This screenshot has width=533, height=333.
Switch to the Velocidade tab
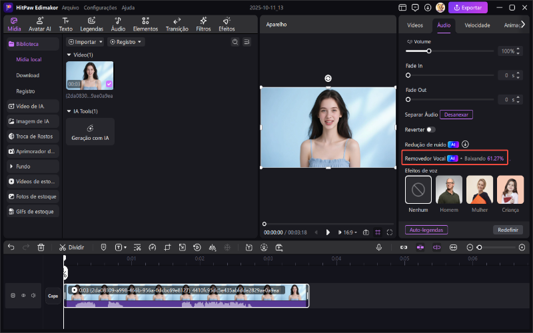coord(477,25)
